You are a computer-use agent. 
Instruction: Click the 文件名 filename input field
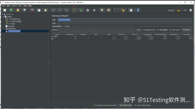click(96, 30)
